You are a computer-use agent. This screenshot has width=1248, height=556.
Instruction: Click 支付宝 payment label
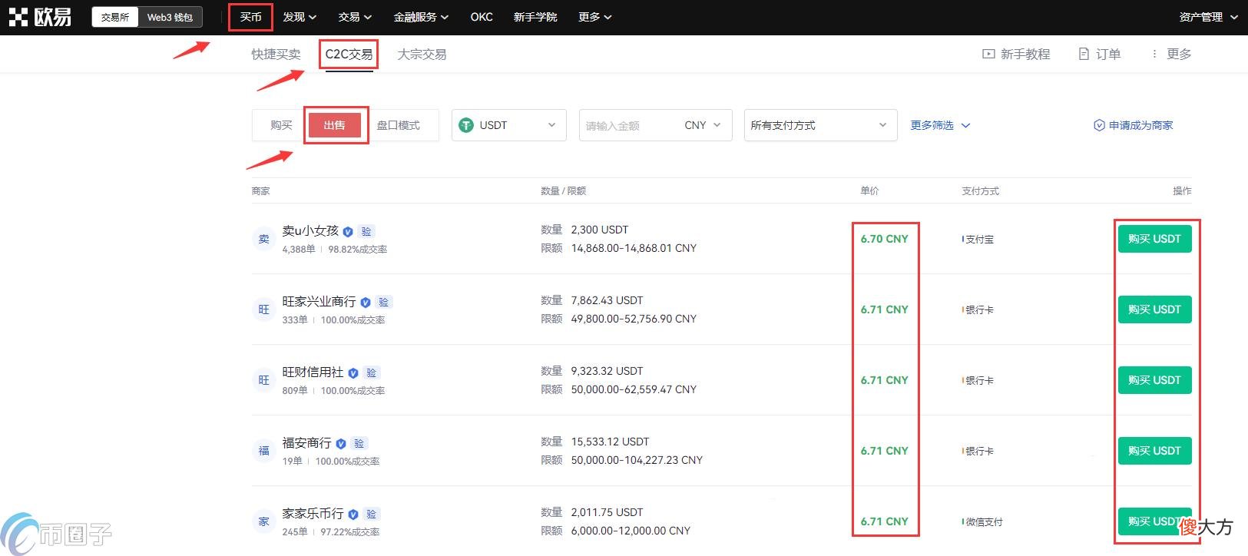click(x=979, y=240)
